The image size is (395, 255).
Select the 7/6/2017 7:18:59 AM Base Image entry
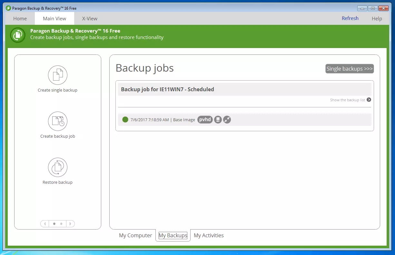tap(245, 120)
